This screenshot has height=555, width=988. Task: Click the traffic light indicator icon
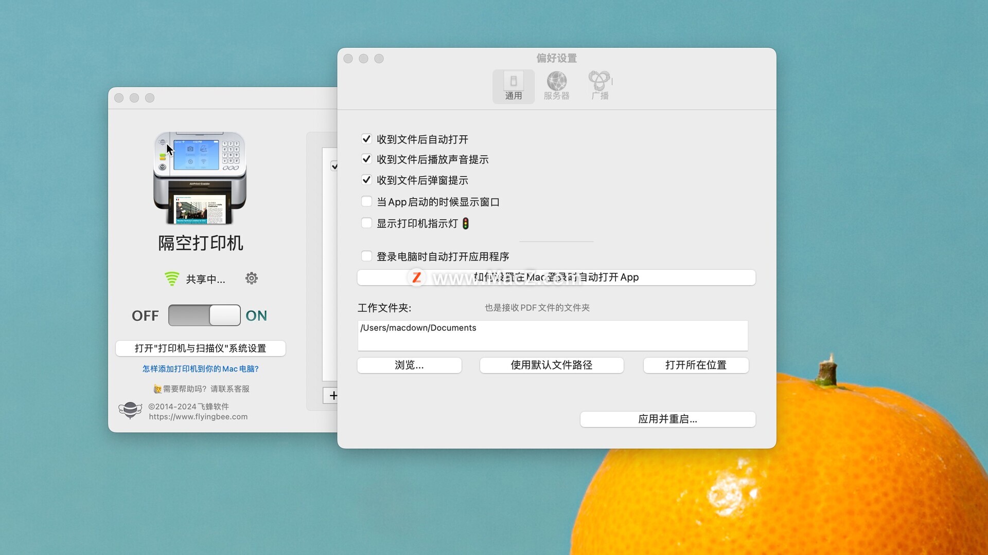465,224
